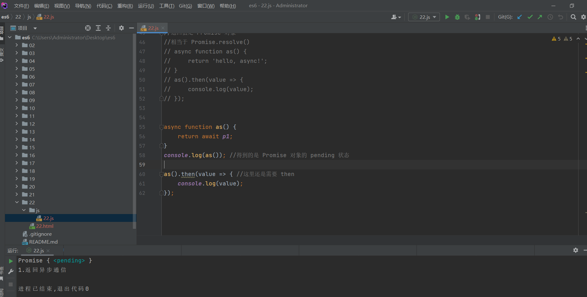
Task: Run 22.js with the green play button
Action: pyautogui.click(x=447, y=17)
